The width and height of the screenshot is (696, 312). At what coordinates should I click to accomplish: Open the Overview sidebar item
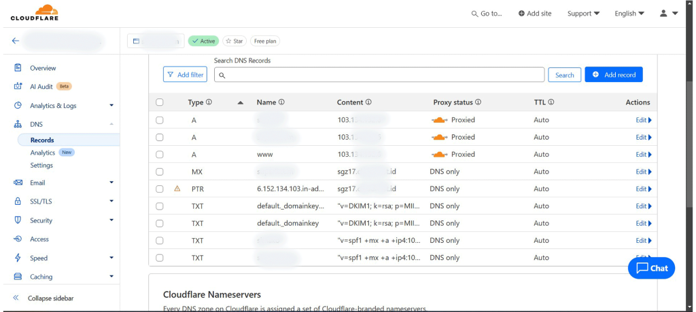pyautogui.click(x=43, y=68)
